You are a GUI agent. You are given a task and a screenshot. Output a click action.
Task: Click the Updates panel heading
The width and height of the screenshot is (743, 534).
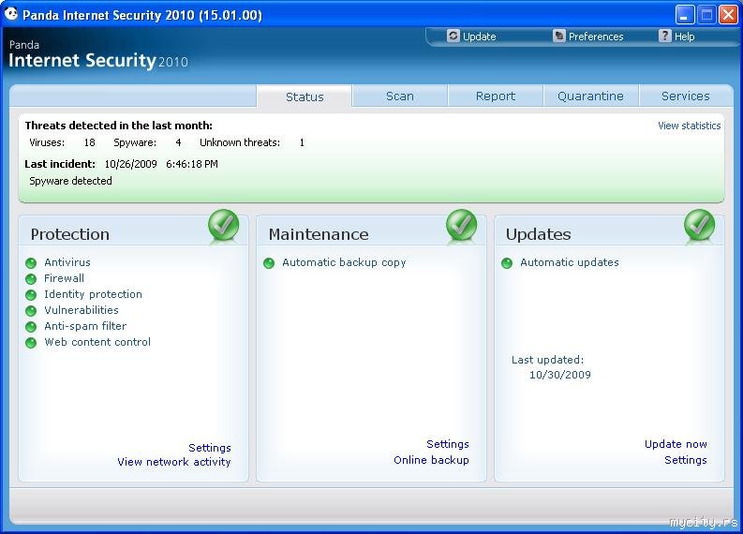tap(539, 234)
